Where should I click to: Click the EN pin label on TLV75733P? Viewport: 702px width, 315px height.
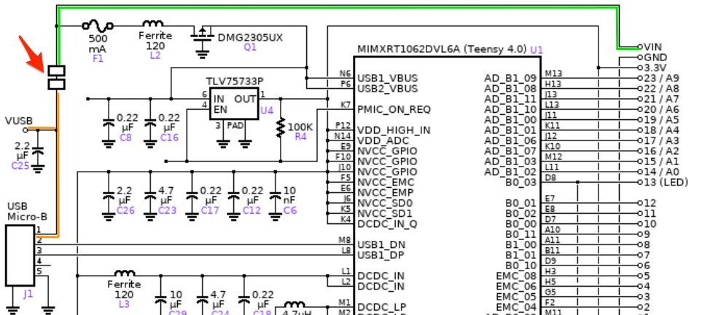(x=220, y=109)
